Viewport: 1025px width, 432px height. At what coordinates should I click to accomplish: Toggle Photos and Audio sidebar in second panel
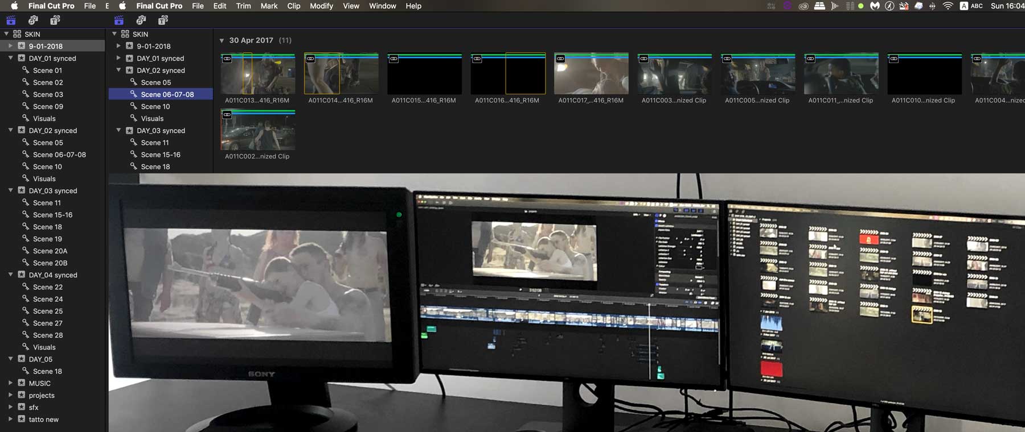tap(141, 20)
